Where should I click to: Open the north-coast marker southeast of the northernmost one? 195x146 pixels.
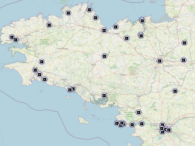[x=95, y=18]
